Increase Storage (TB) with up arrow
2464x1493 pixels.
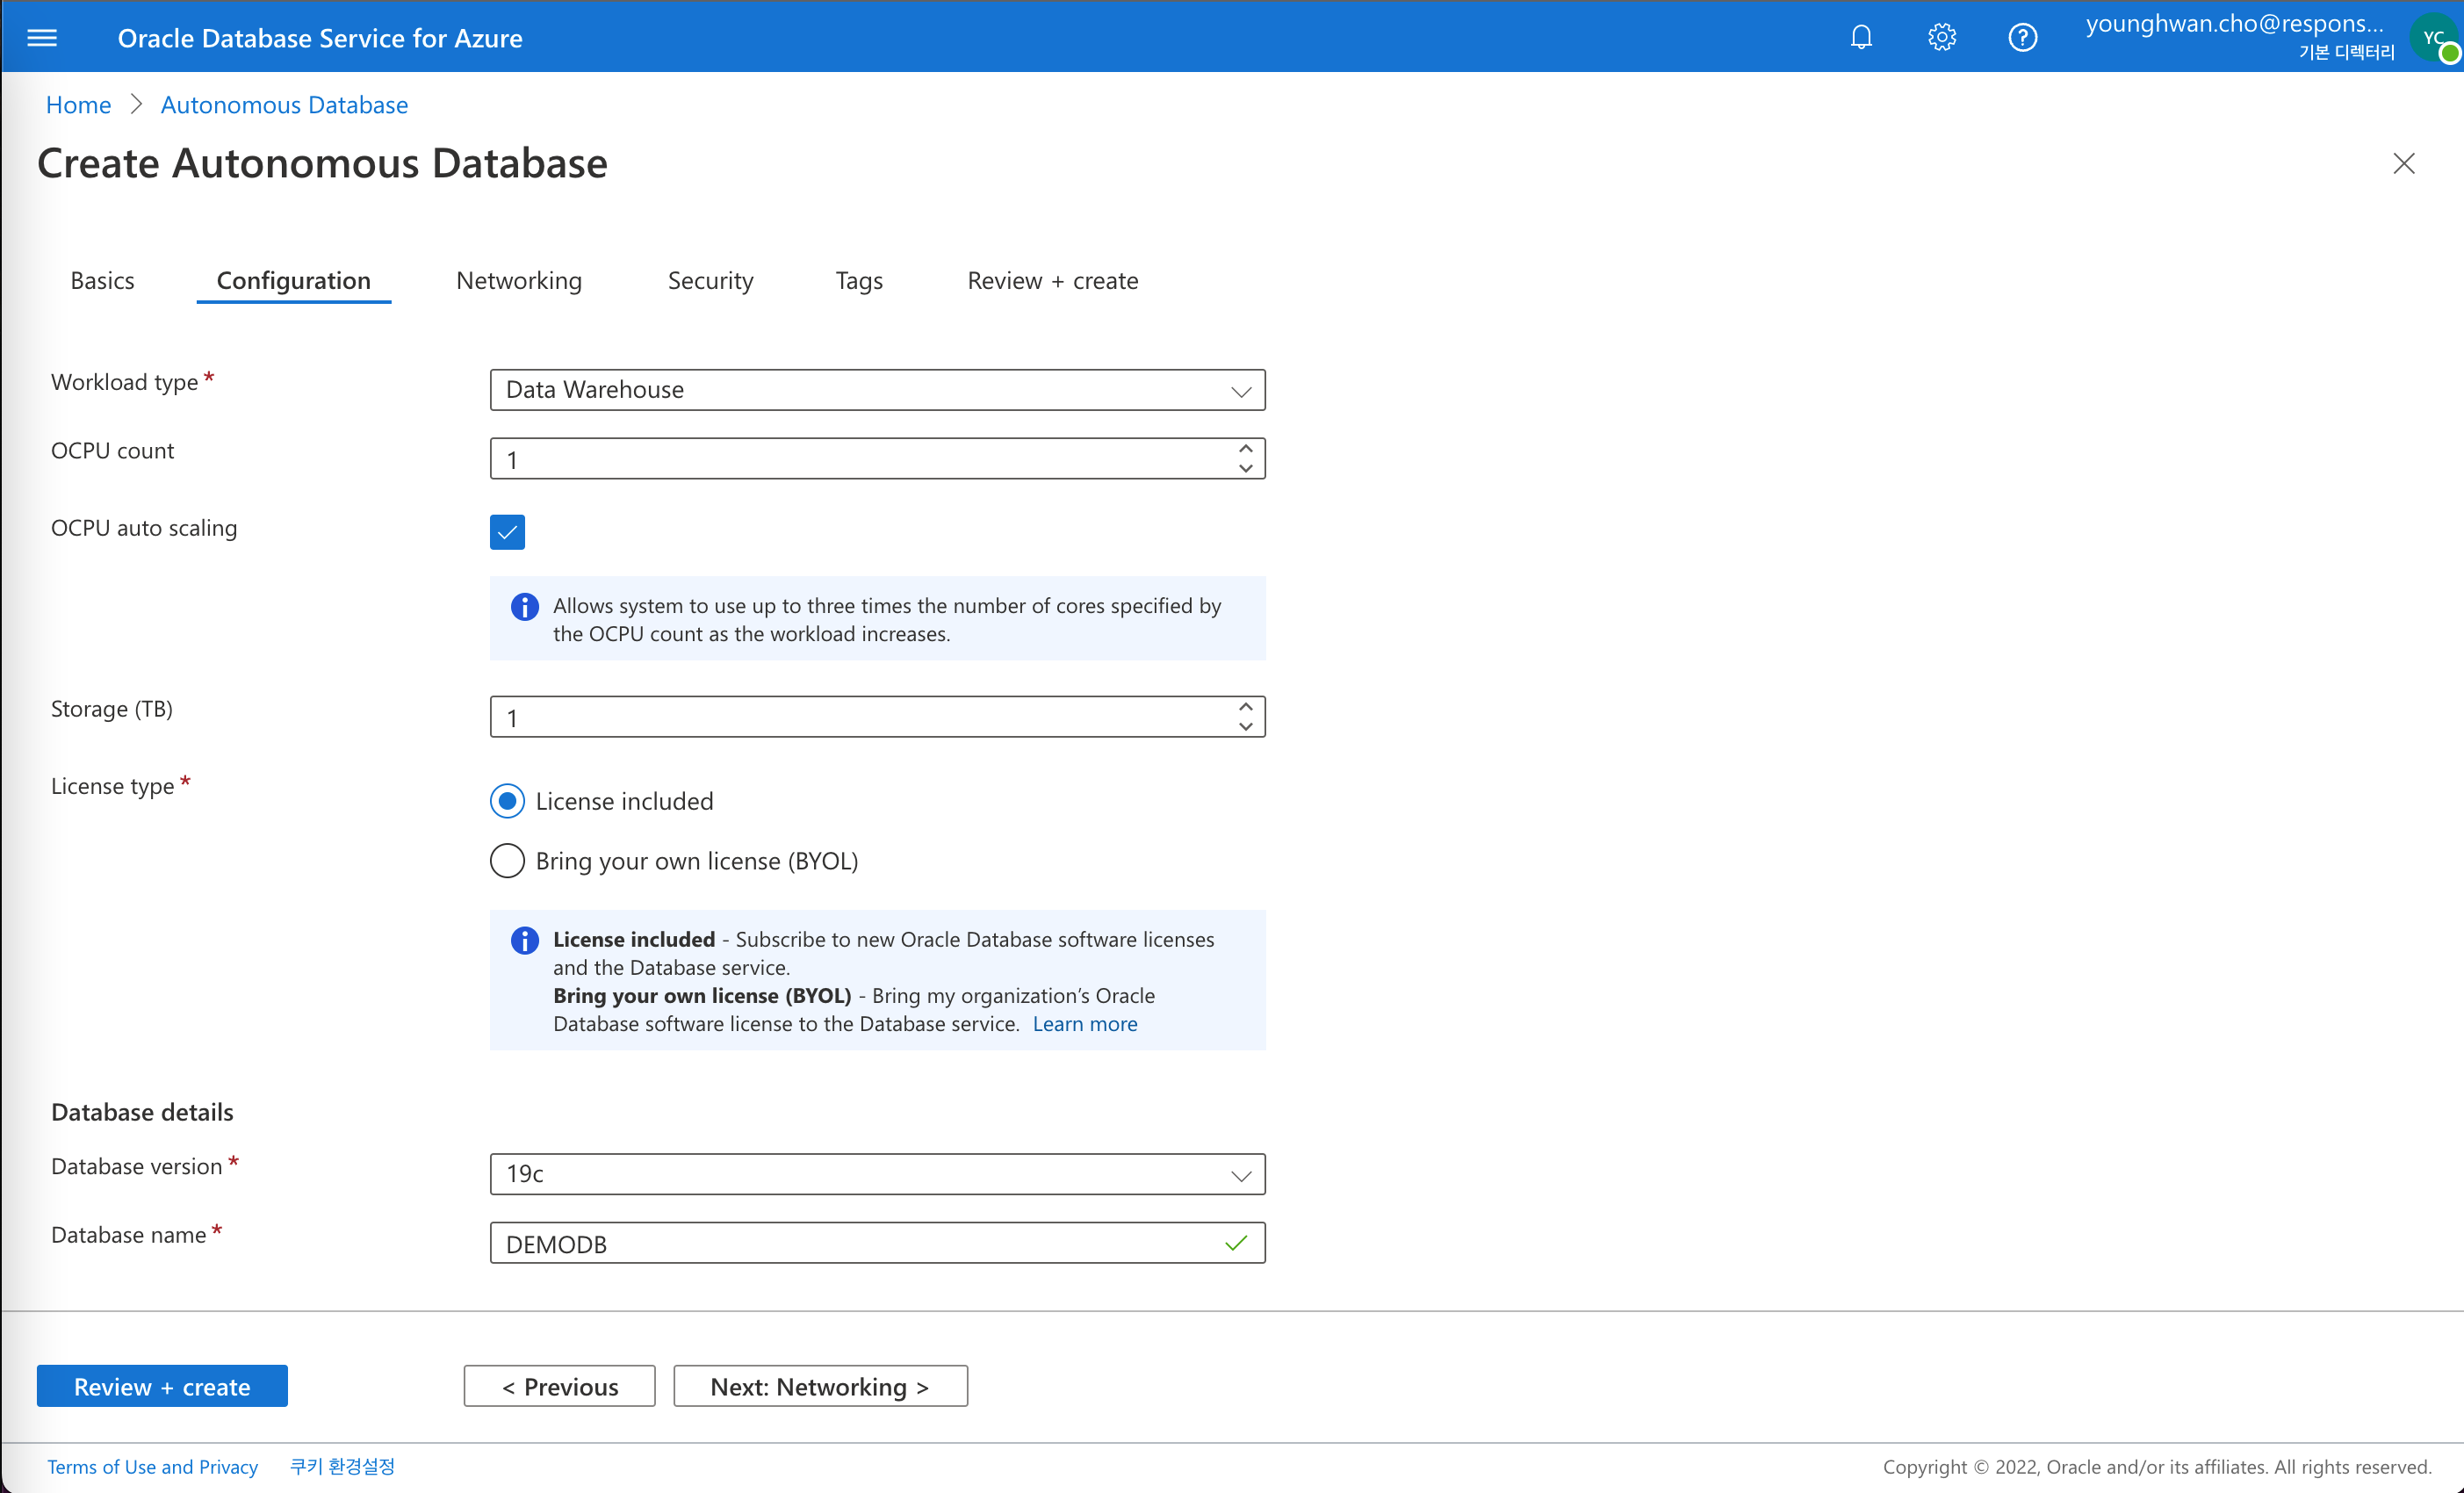[1245, 707]
